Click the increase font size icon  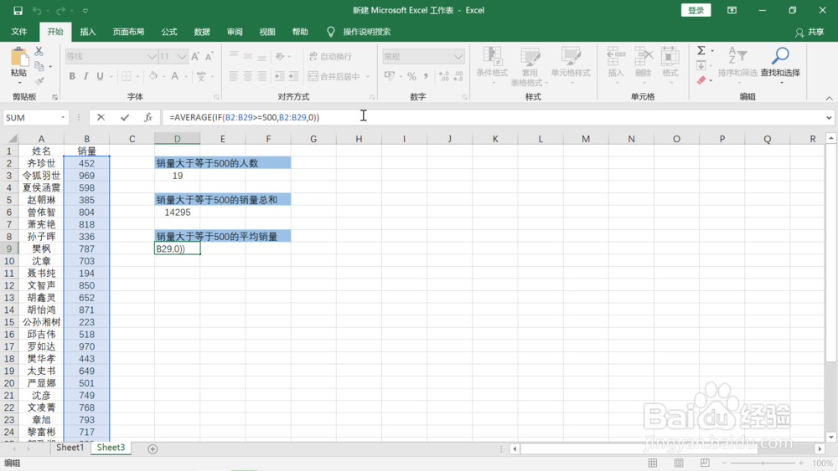(x=195, y=56)
